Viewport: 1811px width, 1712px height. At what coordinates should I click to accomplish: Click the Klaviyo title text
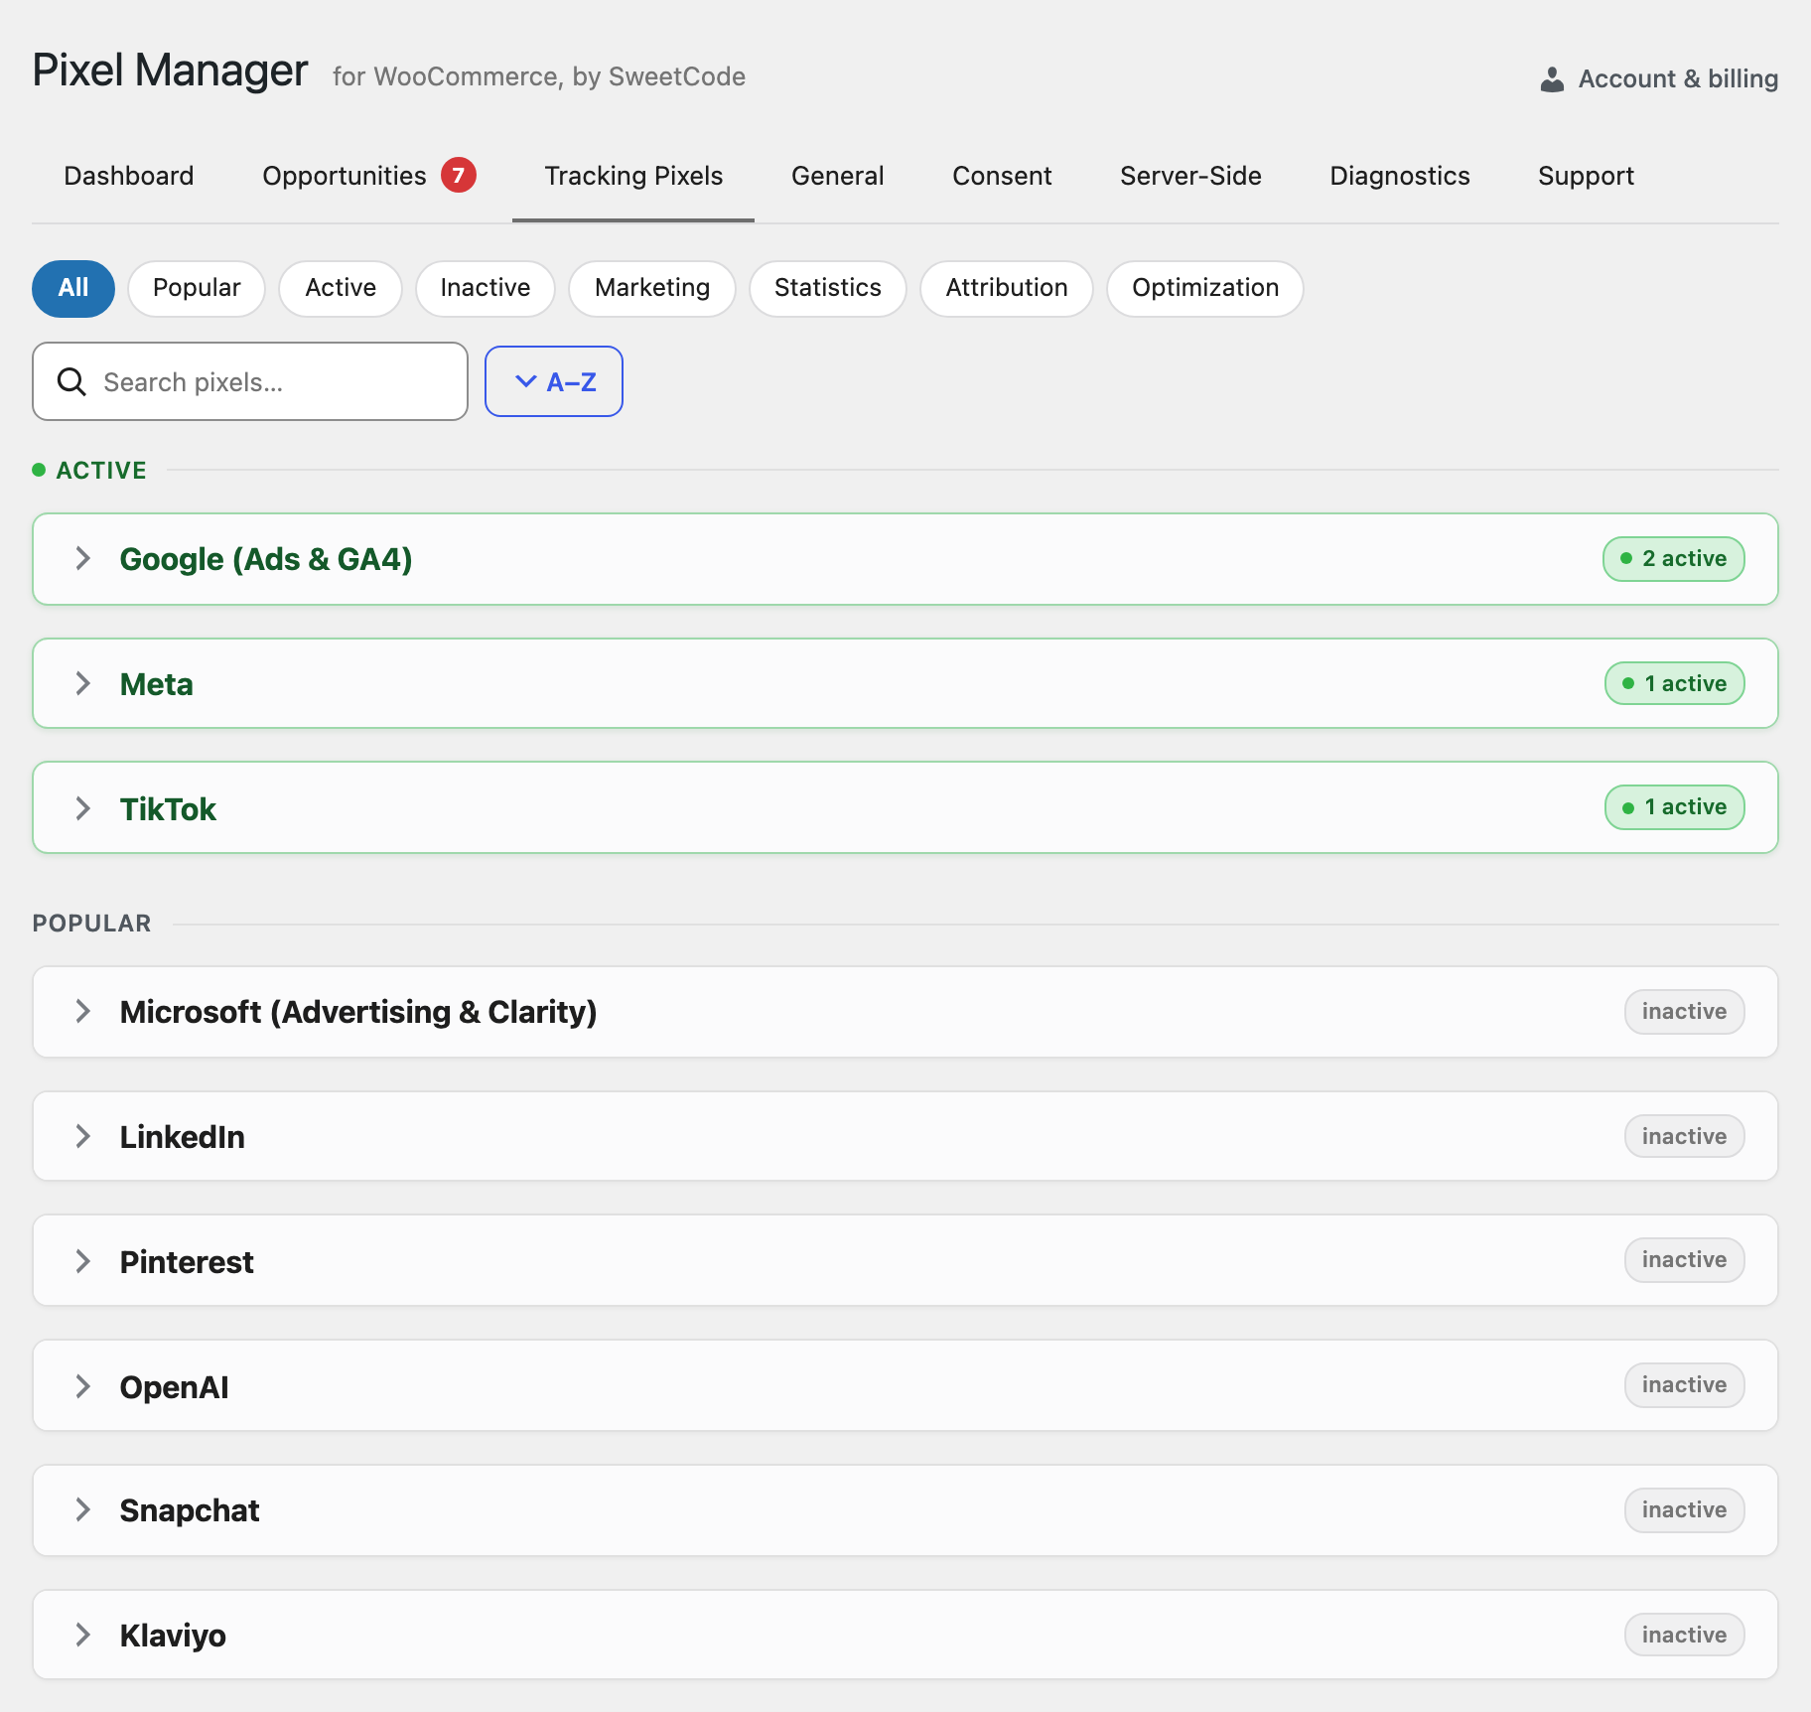click(x=173, y=1636)
